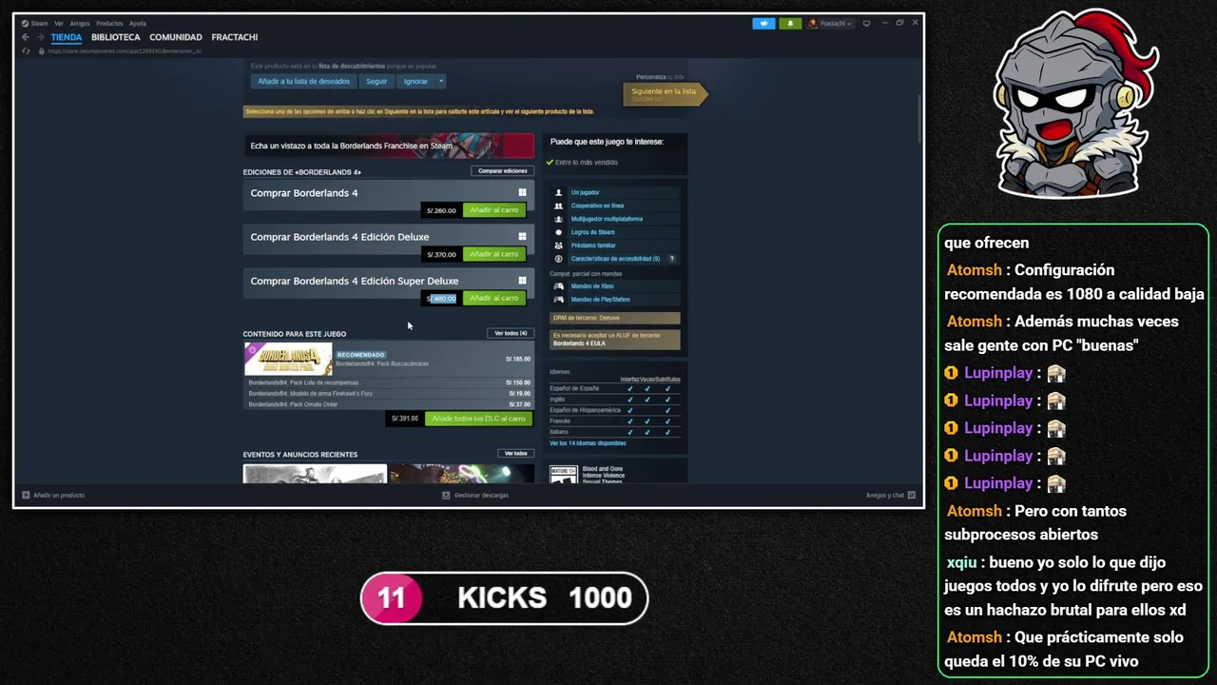Image resolution: width=1217 pixels, height=685 pixels.
Task: Open Pack Buscacámaras recommended DLC thumbnail
Action: click(288, 360)
